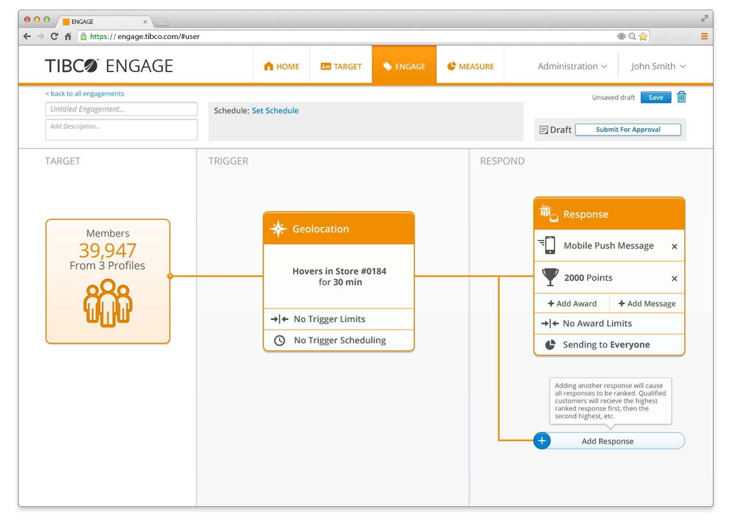
Task: Toggle browser fullscreen arrows icon
Action: pos(704,19)
